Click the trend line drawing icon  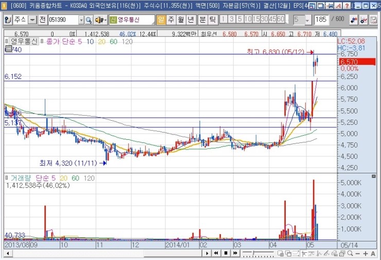click(311, 253)
